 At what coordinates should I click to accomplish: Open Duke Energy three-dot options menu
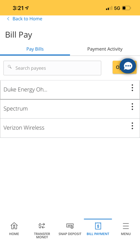pyautogui.click(x=132, y=88)
